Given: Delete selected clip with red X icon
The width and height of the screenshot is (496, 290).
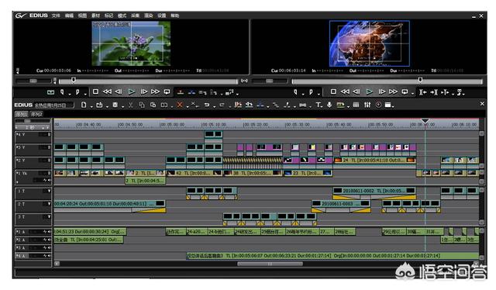Looking at the screenshot, I should (180, 105).
